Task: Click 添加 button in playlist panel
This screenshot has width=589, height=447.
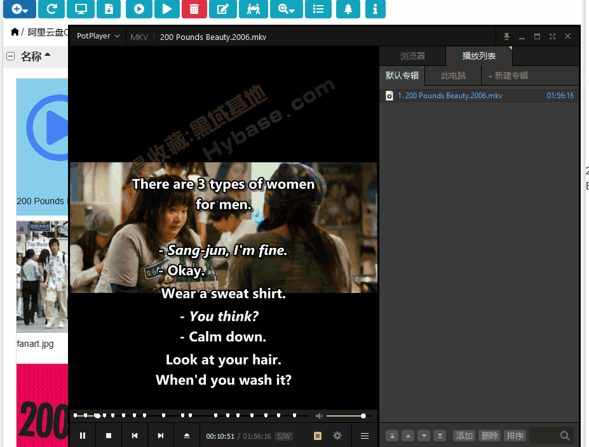Action: pos(464,436)
